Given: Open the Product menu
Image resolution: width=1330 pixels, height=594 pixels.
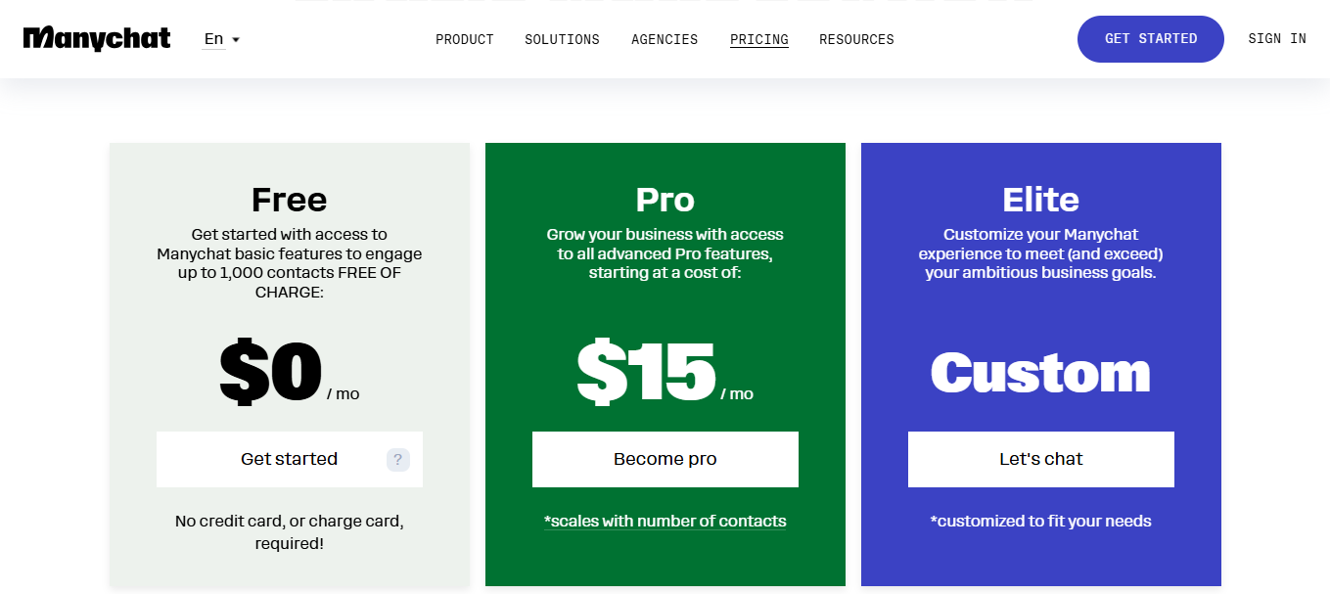Looking at the screenshot, I should (x=465, y=40).
